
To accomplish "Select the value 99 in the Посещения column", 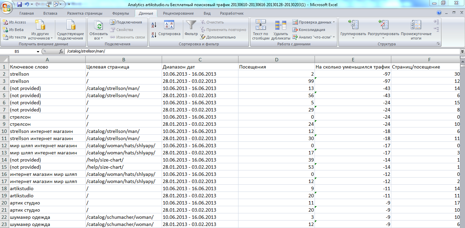I will tap(276, 81).
